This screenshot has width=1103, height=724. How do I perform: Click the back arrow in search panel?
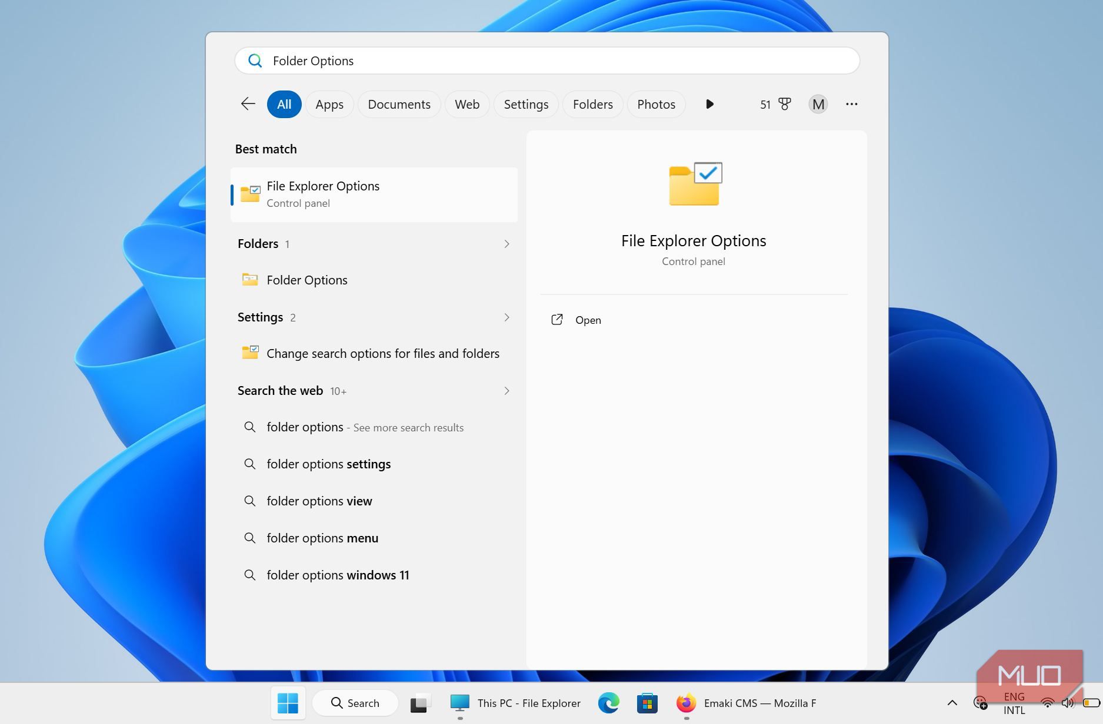tap(248, 104)
